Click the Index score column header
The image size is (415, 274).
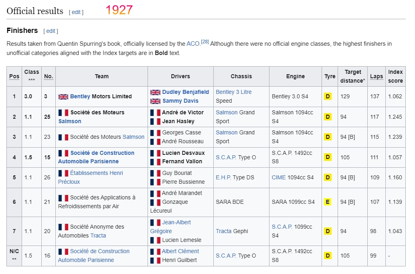pyautogui.click(x=395, y=76)
